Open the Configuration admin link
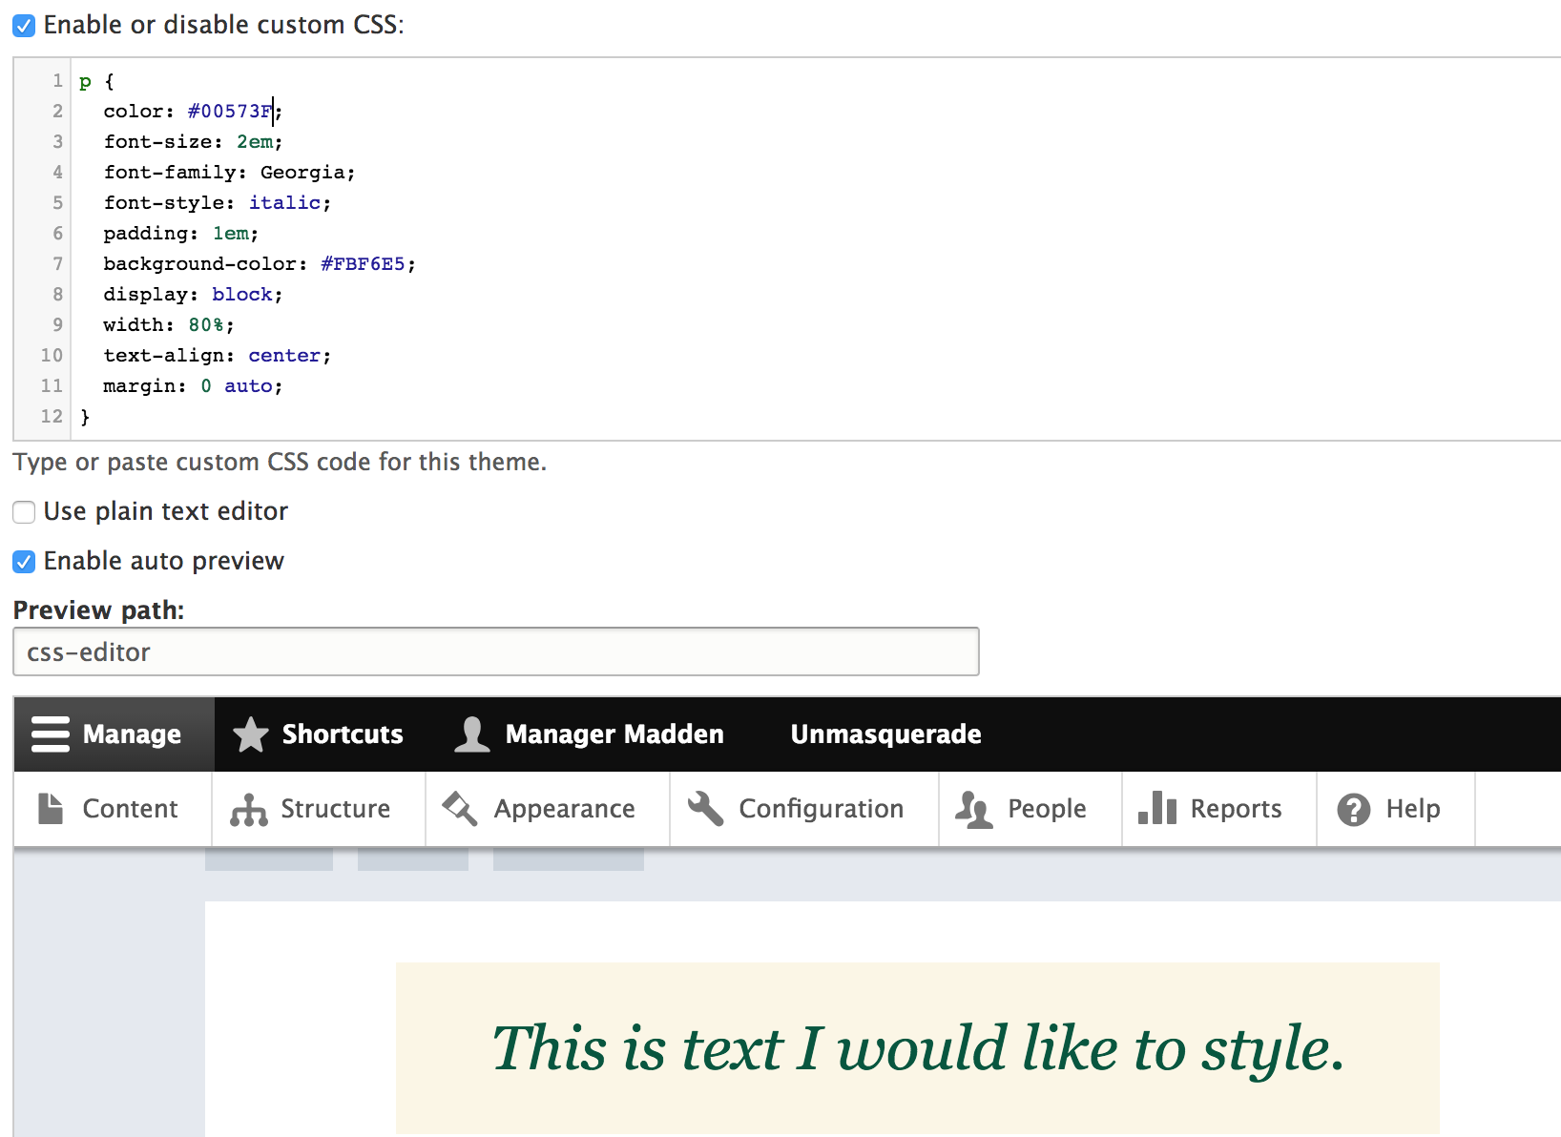 click(x=821, y=809)
